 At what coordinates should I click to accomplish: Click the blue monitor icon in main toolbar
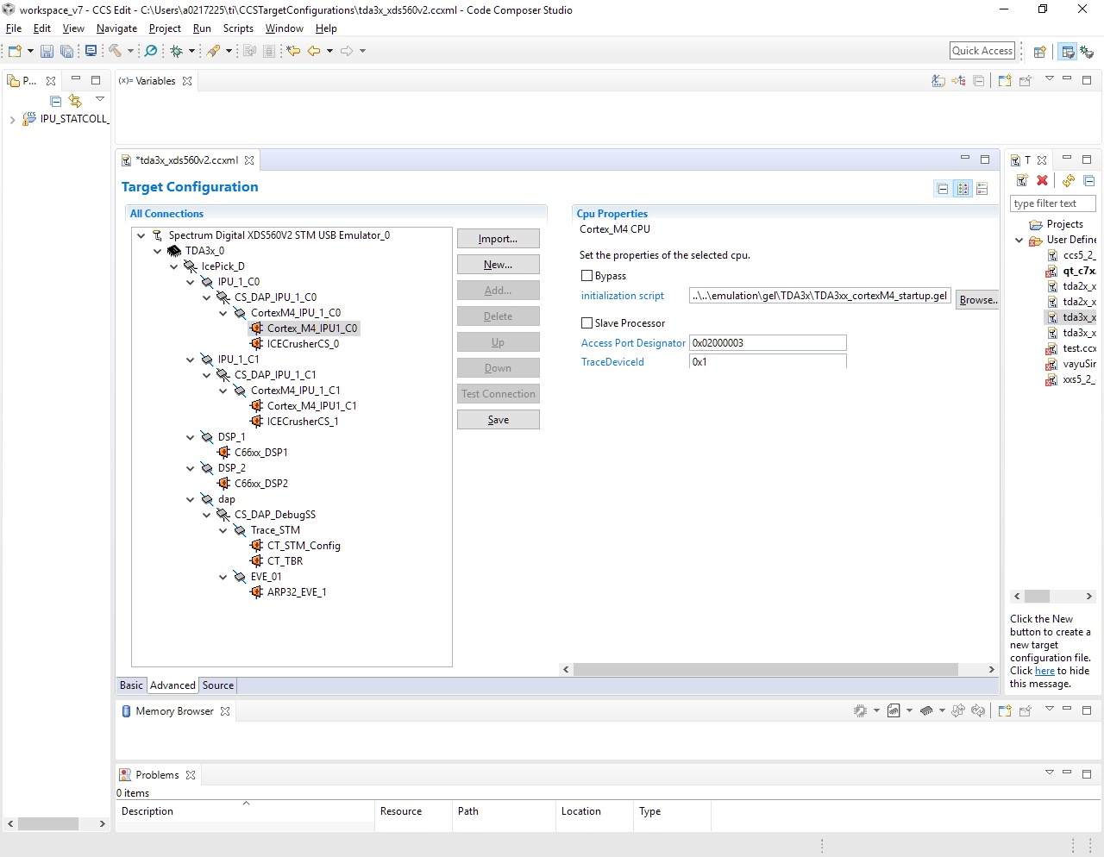click(91, 51)
